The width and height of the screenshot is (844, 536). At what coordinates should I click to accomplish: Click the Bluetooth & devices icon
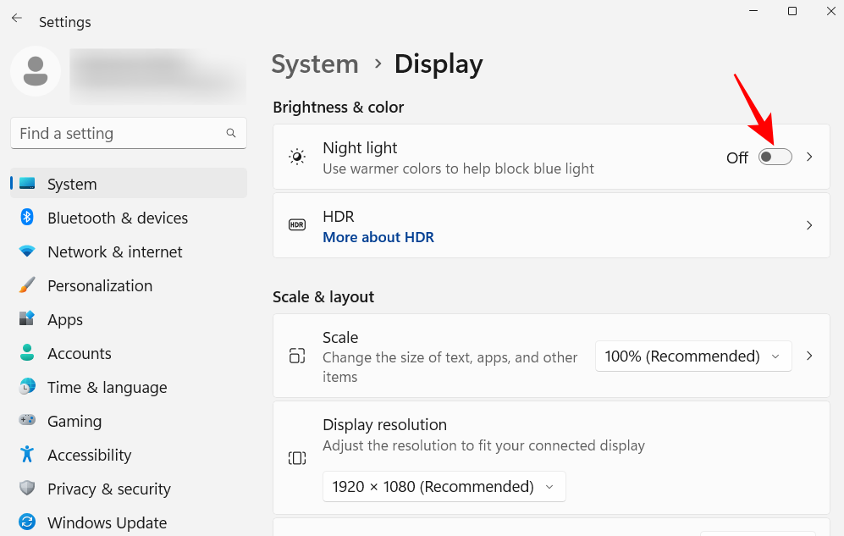[x=27, y=218]
